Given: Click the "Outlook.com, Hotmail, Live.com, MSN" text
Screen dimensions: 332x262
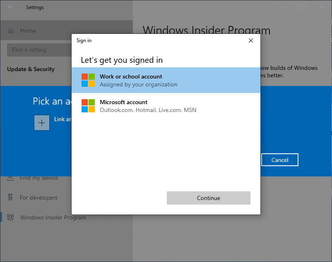Looking at the screenshot, I should tap(148, 110).
